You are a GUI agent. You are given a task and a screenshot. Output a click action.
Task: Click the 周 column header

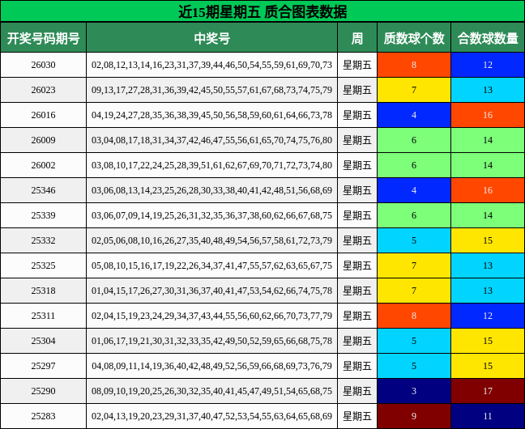357,38
